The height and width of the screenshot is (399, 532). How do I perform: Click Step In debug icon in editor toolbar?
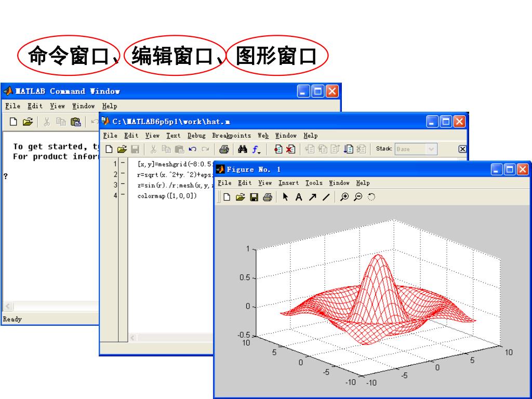[x=323, y=149]
